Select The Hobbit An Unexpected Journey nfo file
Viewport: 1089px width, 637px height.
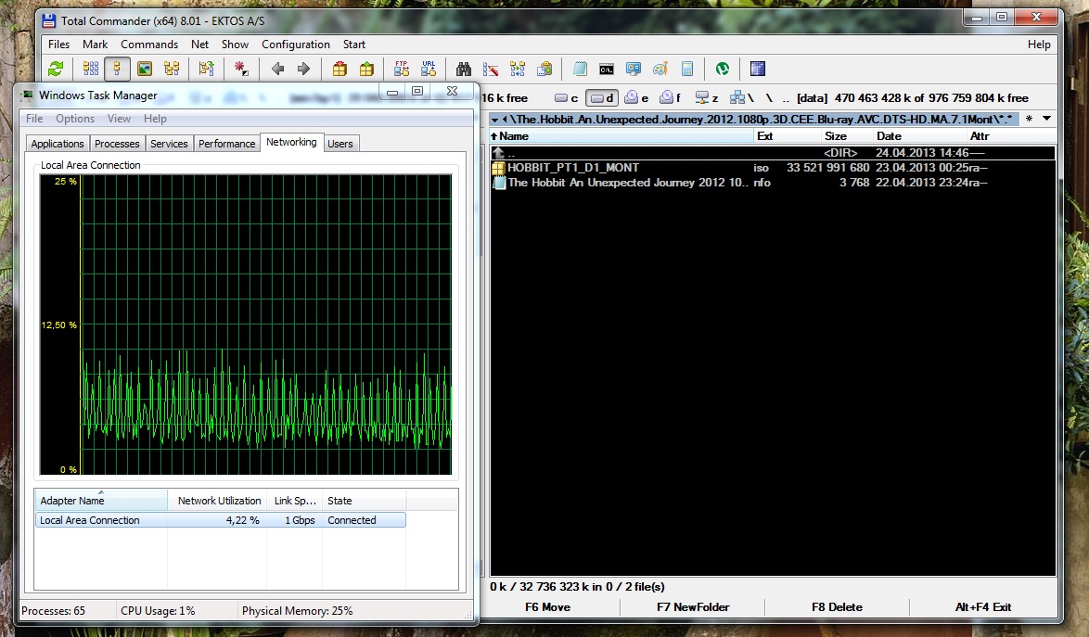(x=773, y=184)
